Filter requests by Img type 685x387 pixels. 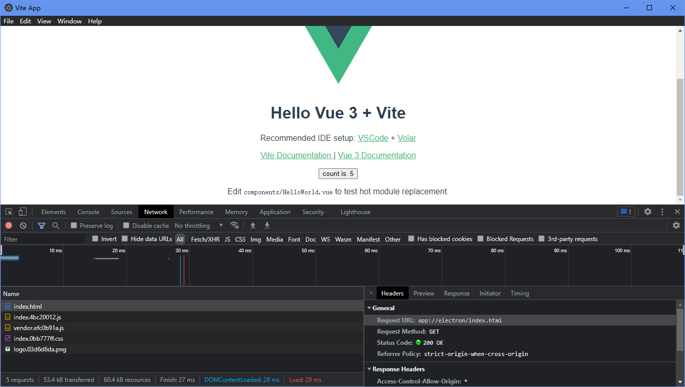tap(255, 239)
